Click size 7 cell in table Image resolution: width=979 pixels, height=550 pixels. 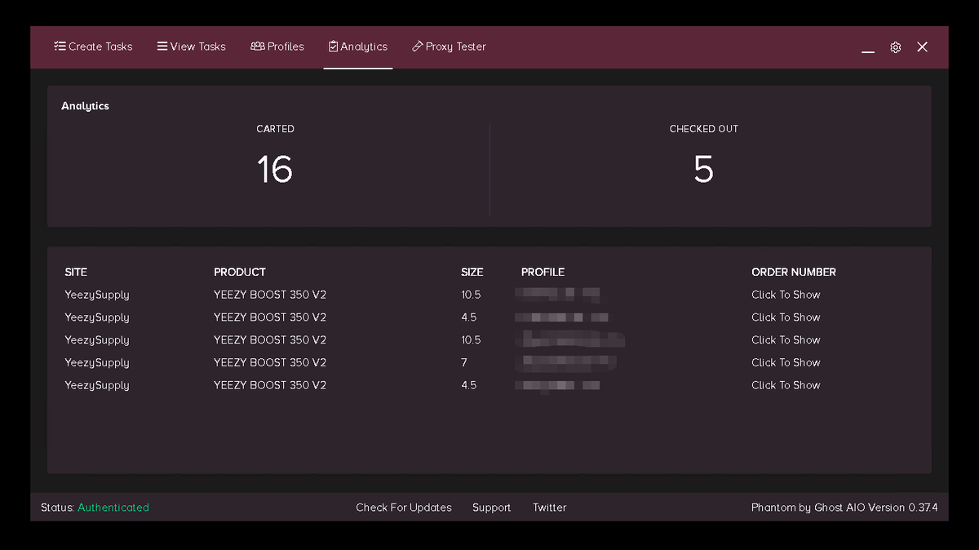[464, 362]
